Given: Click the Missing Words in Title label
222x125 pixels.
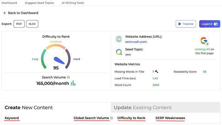Looking at the screenshot, I should [130, 72].
